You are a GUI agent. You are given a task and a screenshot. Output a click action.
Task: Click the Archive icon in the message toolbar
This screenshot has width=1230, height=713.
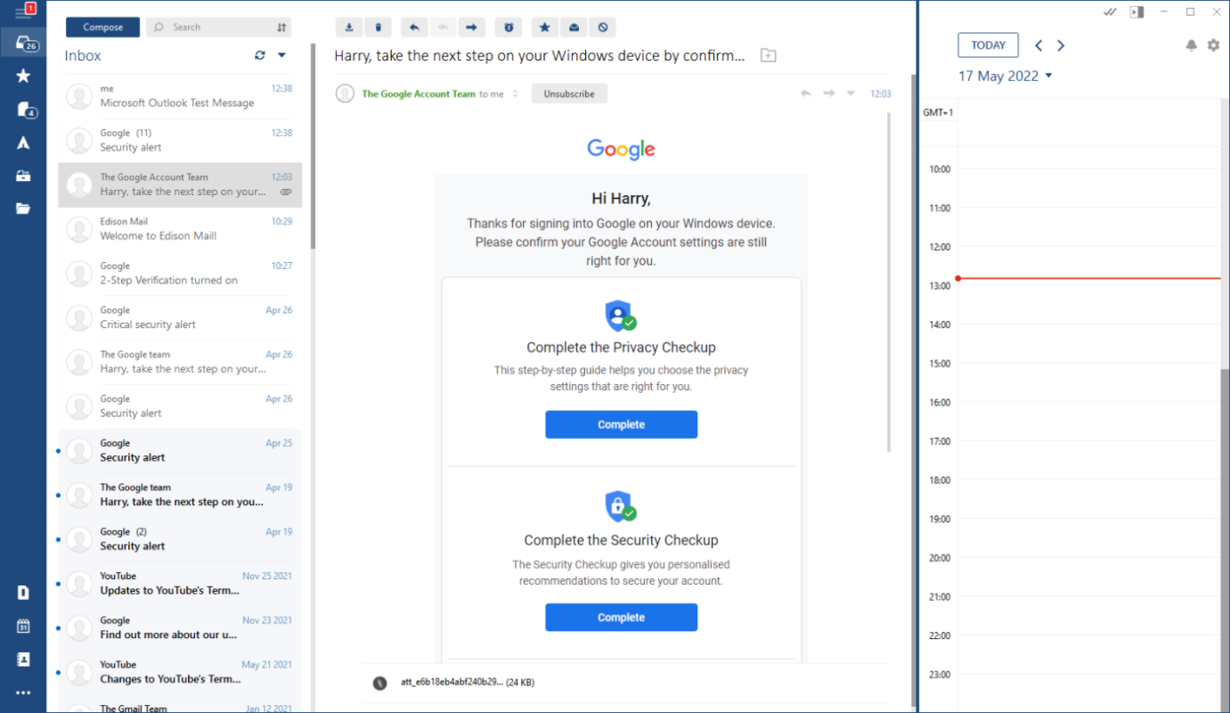(349, 28)
